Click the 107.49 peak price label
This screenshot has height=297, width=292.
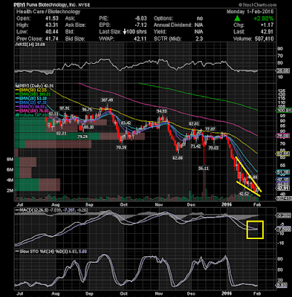(107, 100)
